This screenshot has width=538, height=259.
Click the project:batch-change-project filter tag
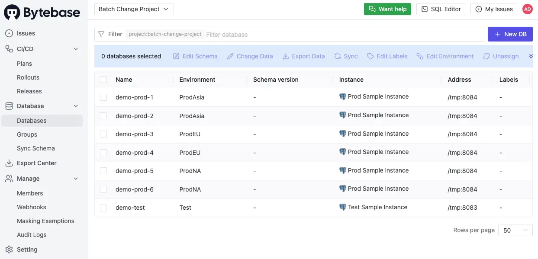[165, 34]
